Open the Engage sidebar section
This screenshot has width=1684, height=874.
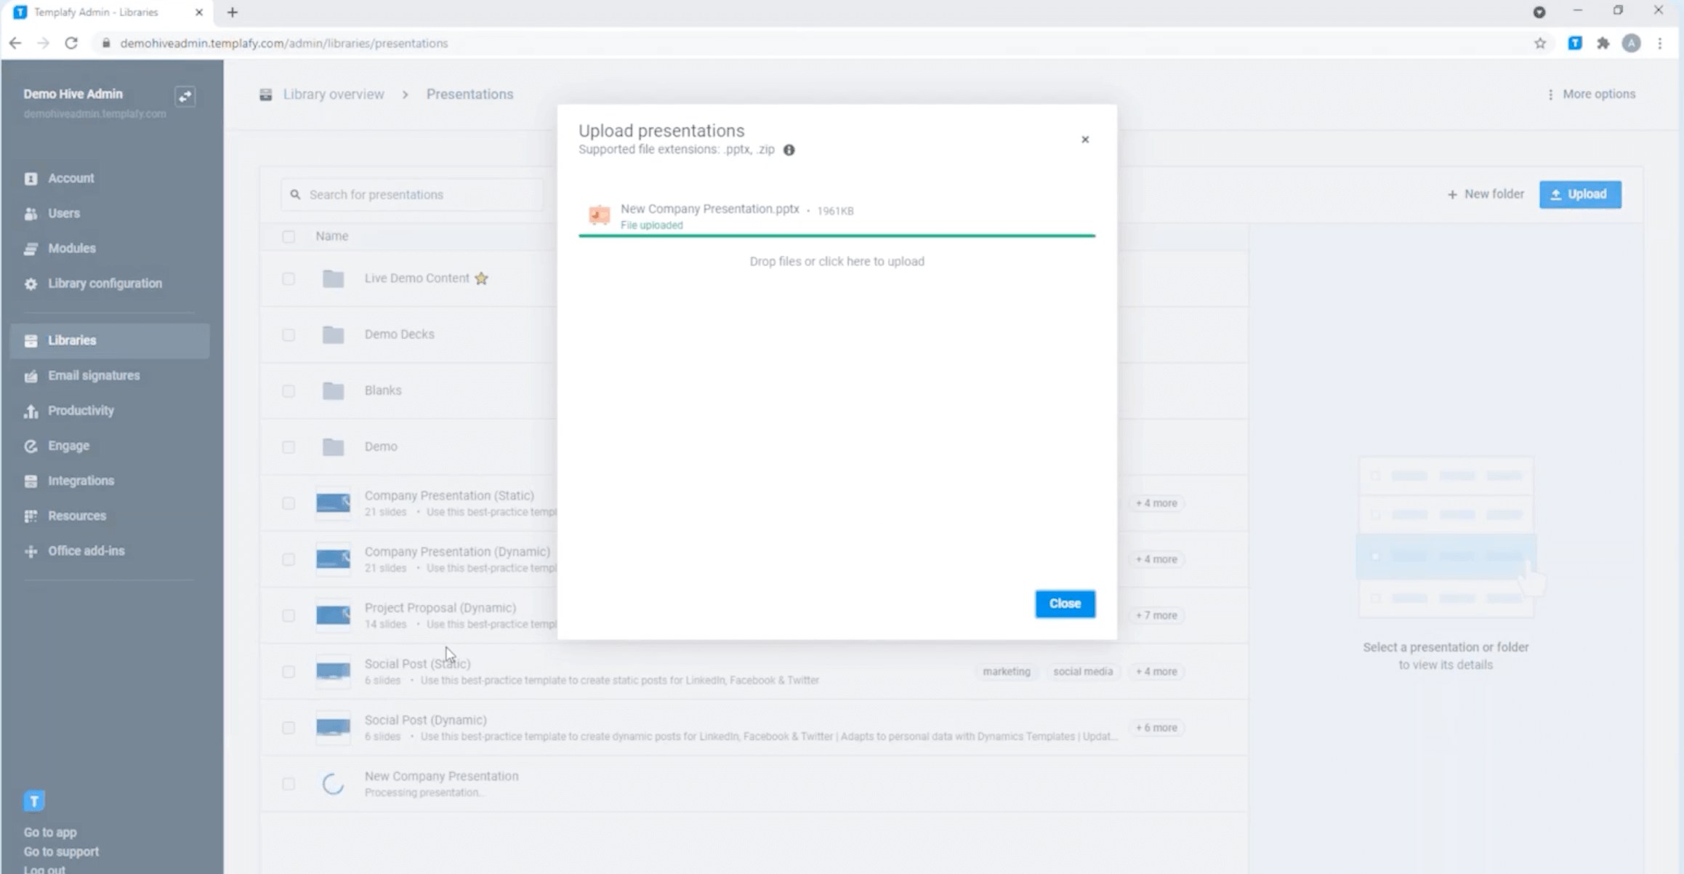pos(68,446)
